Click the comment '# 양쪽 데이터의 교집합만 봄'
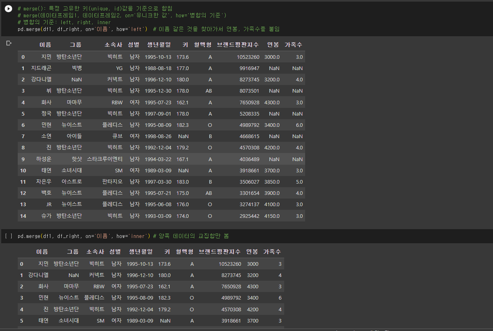 click(191, 236)
